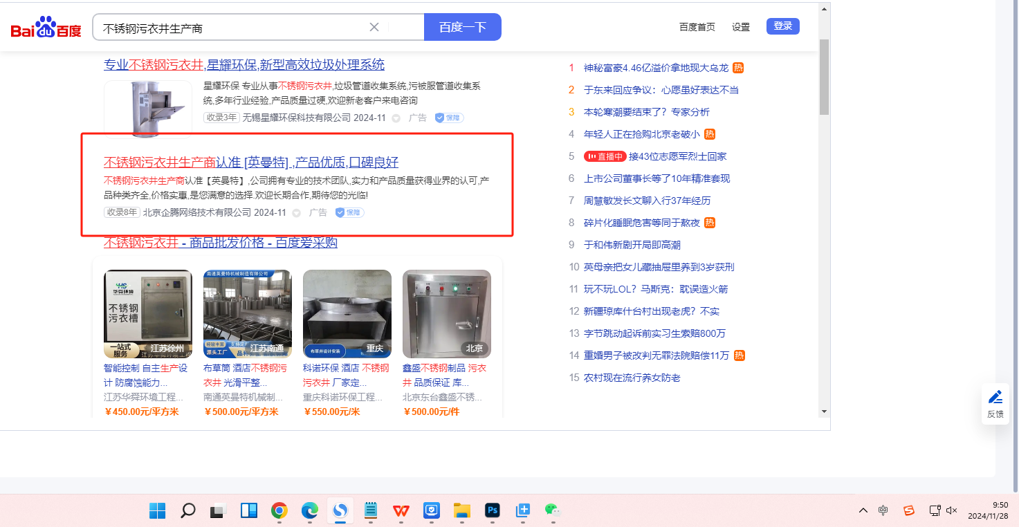This screenshot has width=1019, height=527.
Task: Open hot search 本轮寒潮要结束了？专家分析
Action: click(647, 112)
